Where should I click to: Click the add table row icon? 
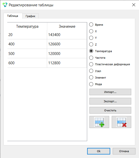[x=99, y=122]
